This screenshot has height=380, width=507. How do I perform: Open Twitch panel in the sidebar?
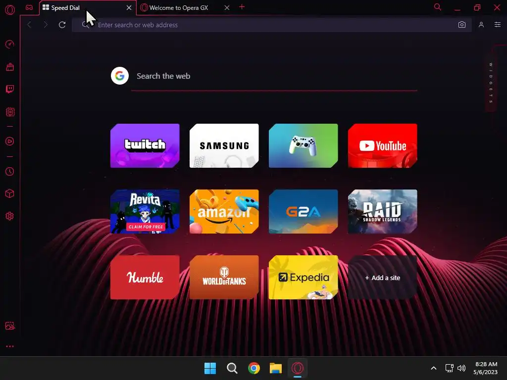(x=10, y=89)
